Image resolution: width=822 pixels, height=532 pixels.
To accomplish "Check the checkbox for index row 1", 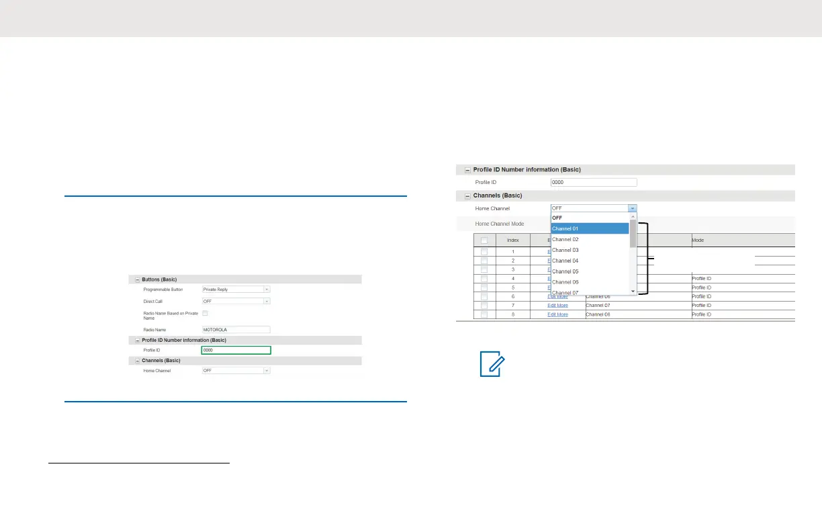I will click(x=484, y=251).
